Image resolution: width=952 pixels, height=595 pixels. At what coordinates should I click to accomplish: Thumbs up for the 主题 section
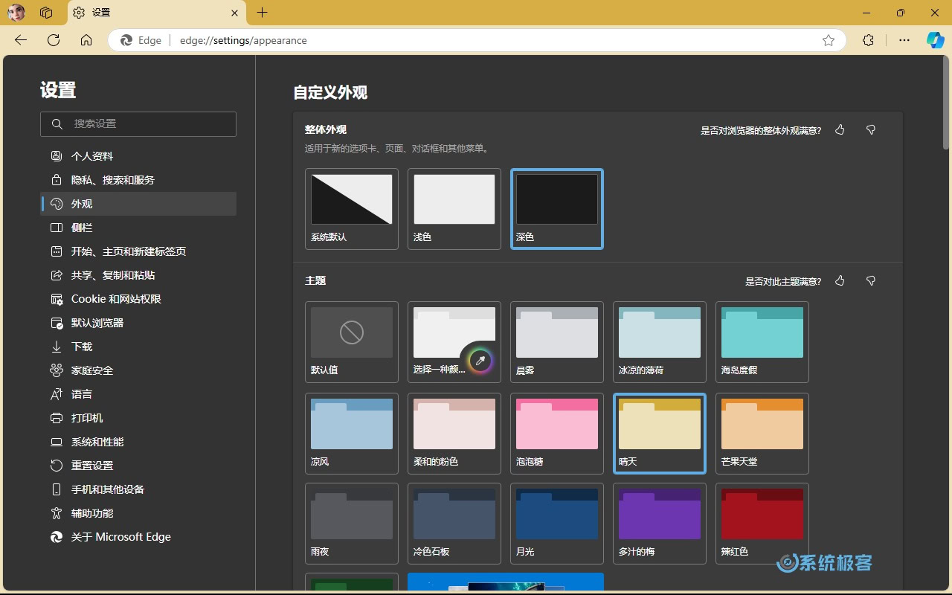840,281
